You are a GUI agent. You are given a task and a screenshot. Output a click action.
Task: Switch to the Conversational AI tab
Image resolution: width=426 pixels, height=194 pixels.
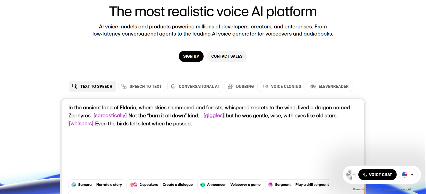pos(195,86)
